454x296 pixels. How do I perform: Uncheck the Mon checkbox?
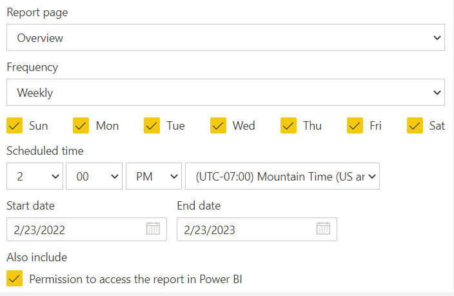[81, 125]
